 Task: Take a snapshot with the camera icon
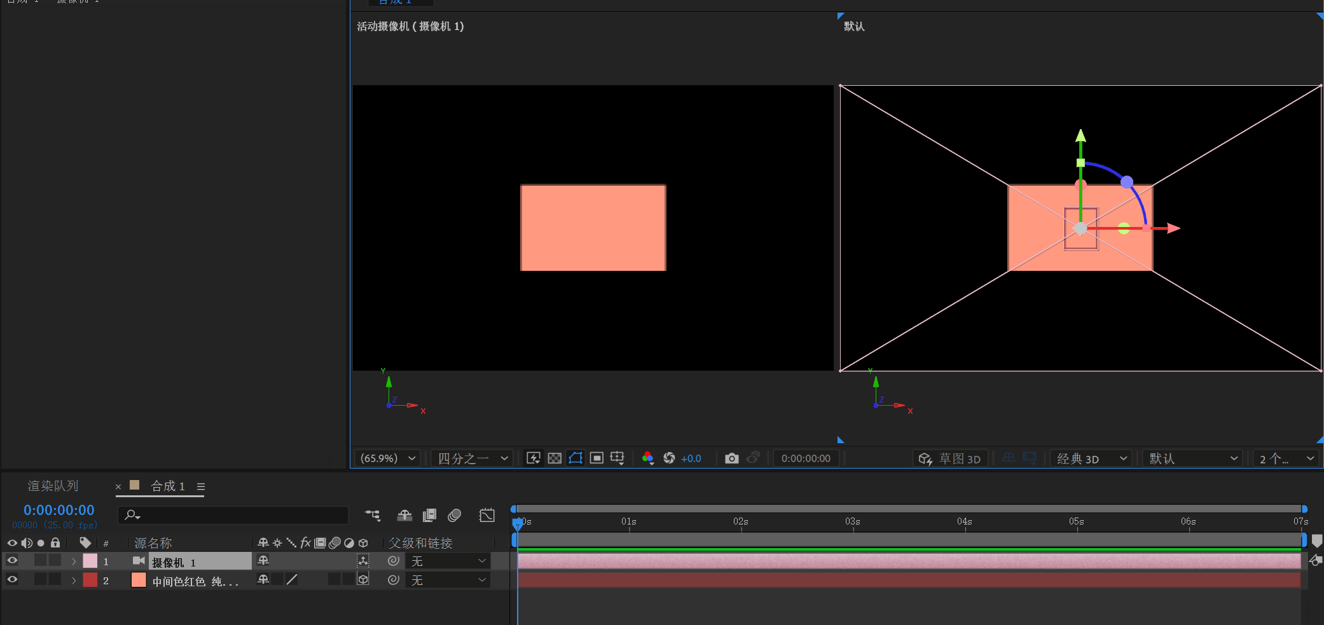click(732, 458)
